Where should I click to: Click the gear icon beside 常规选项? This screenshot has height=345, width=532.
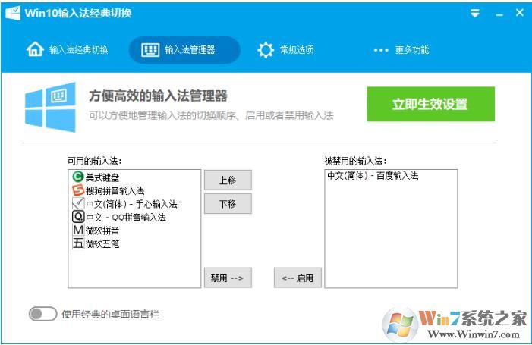[x=266, y=50]
